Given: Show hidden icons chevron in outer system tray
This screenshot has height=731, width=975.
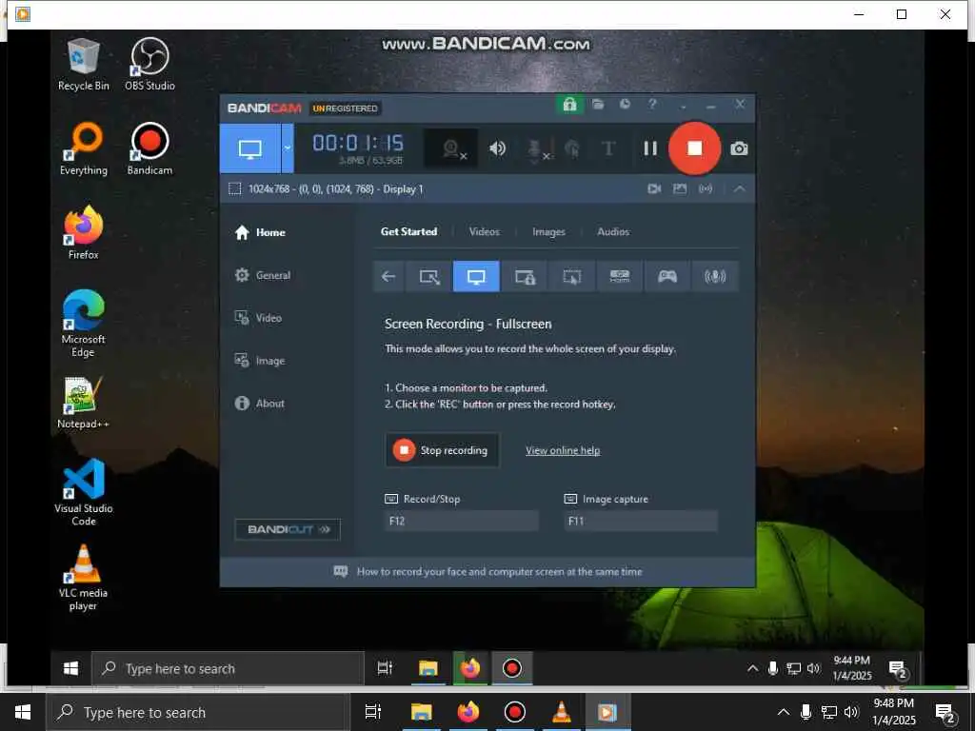Looking at the screenshot, I should pyautogui.click(x=784, y=712).
